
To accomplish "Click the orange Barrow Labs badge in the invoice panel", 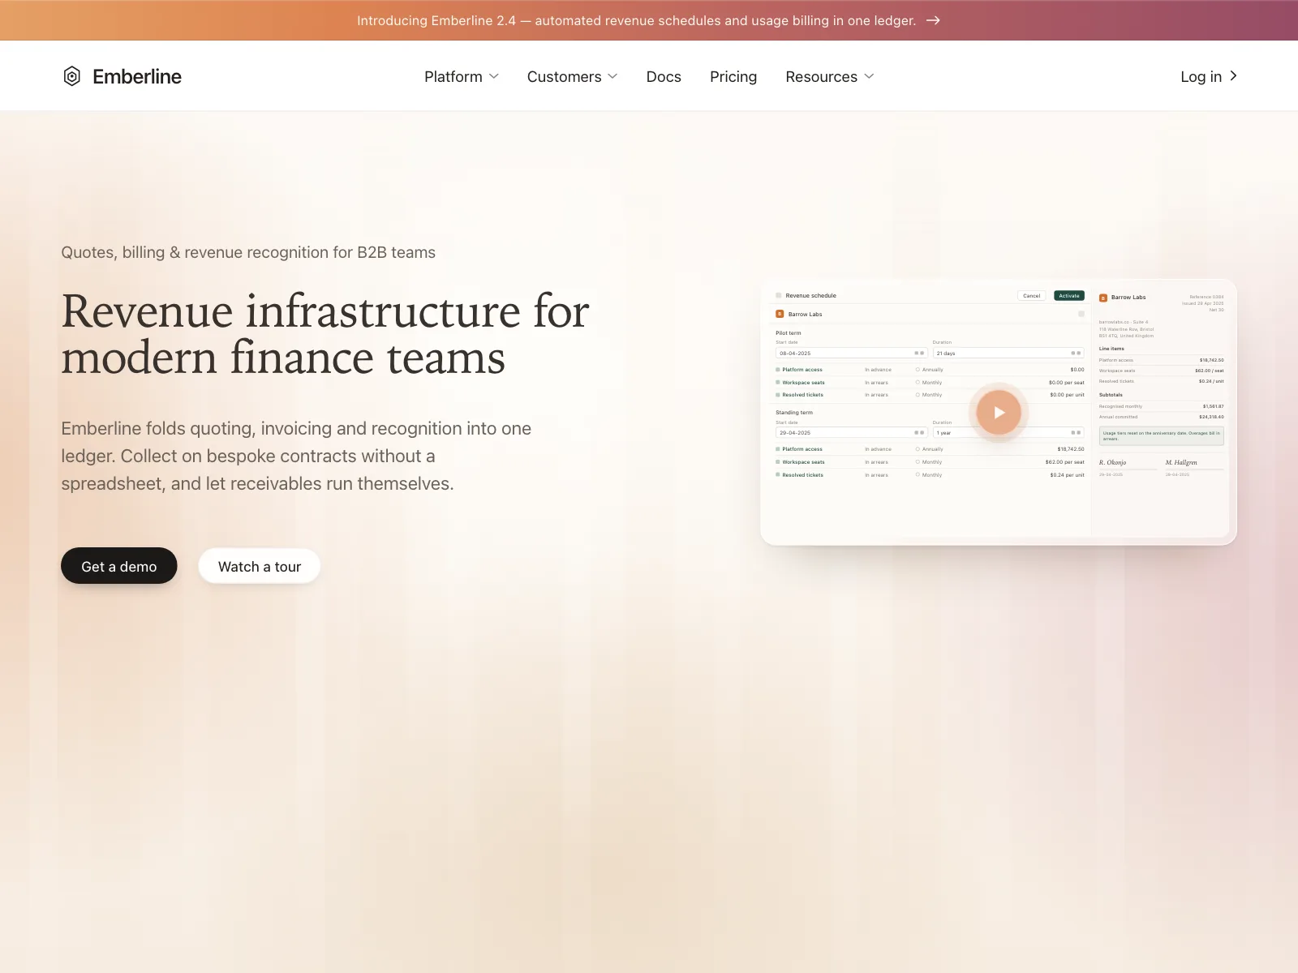I will click(x=1103, y=298).
